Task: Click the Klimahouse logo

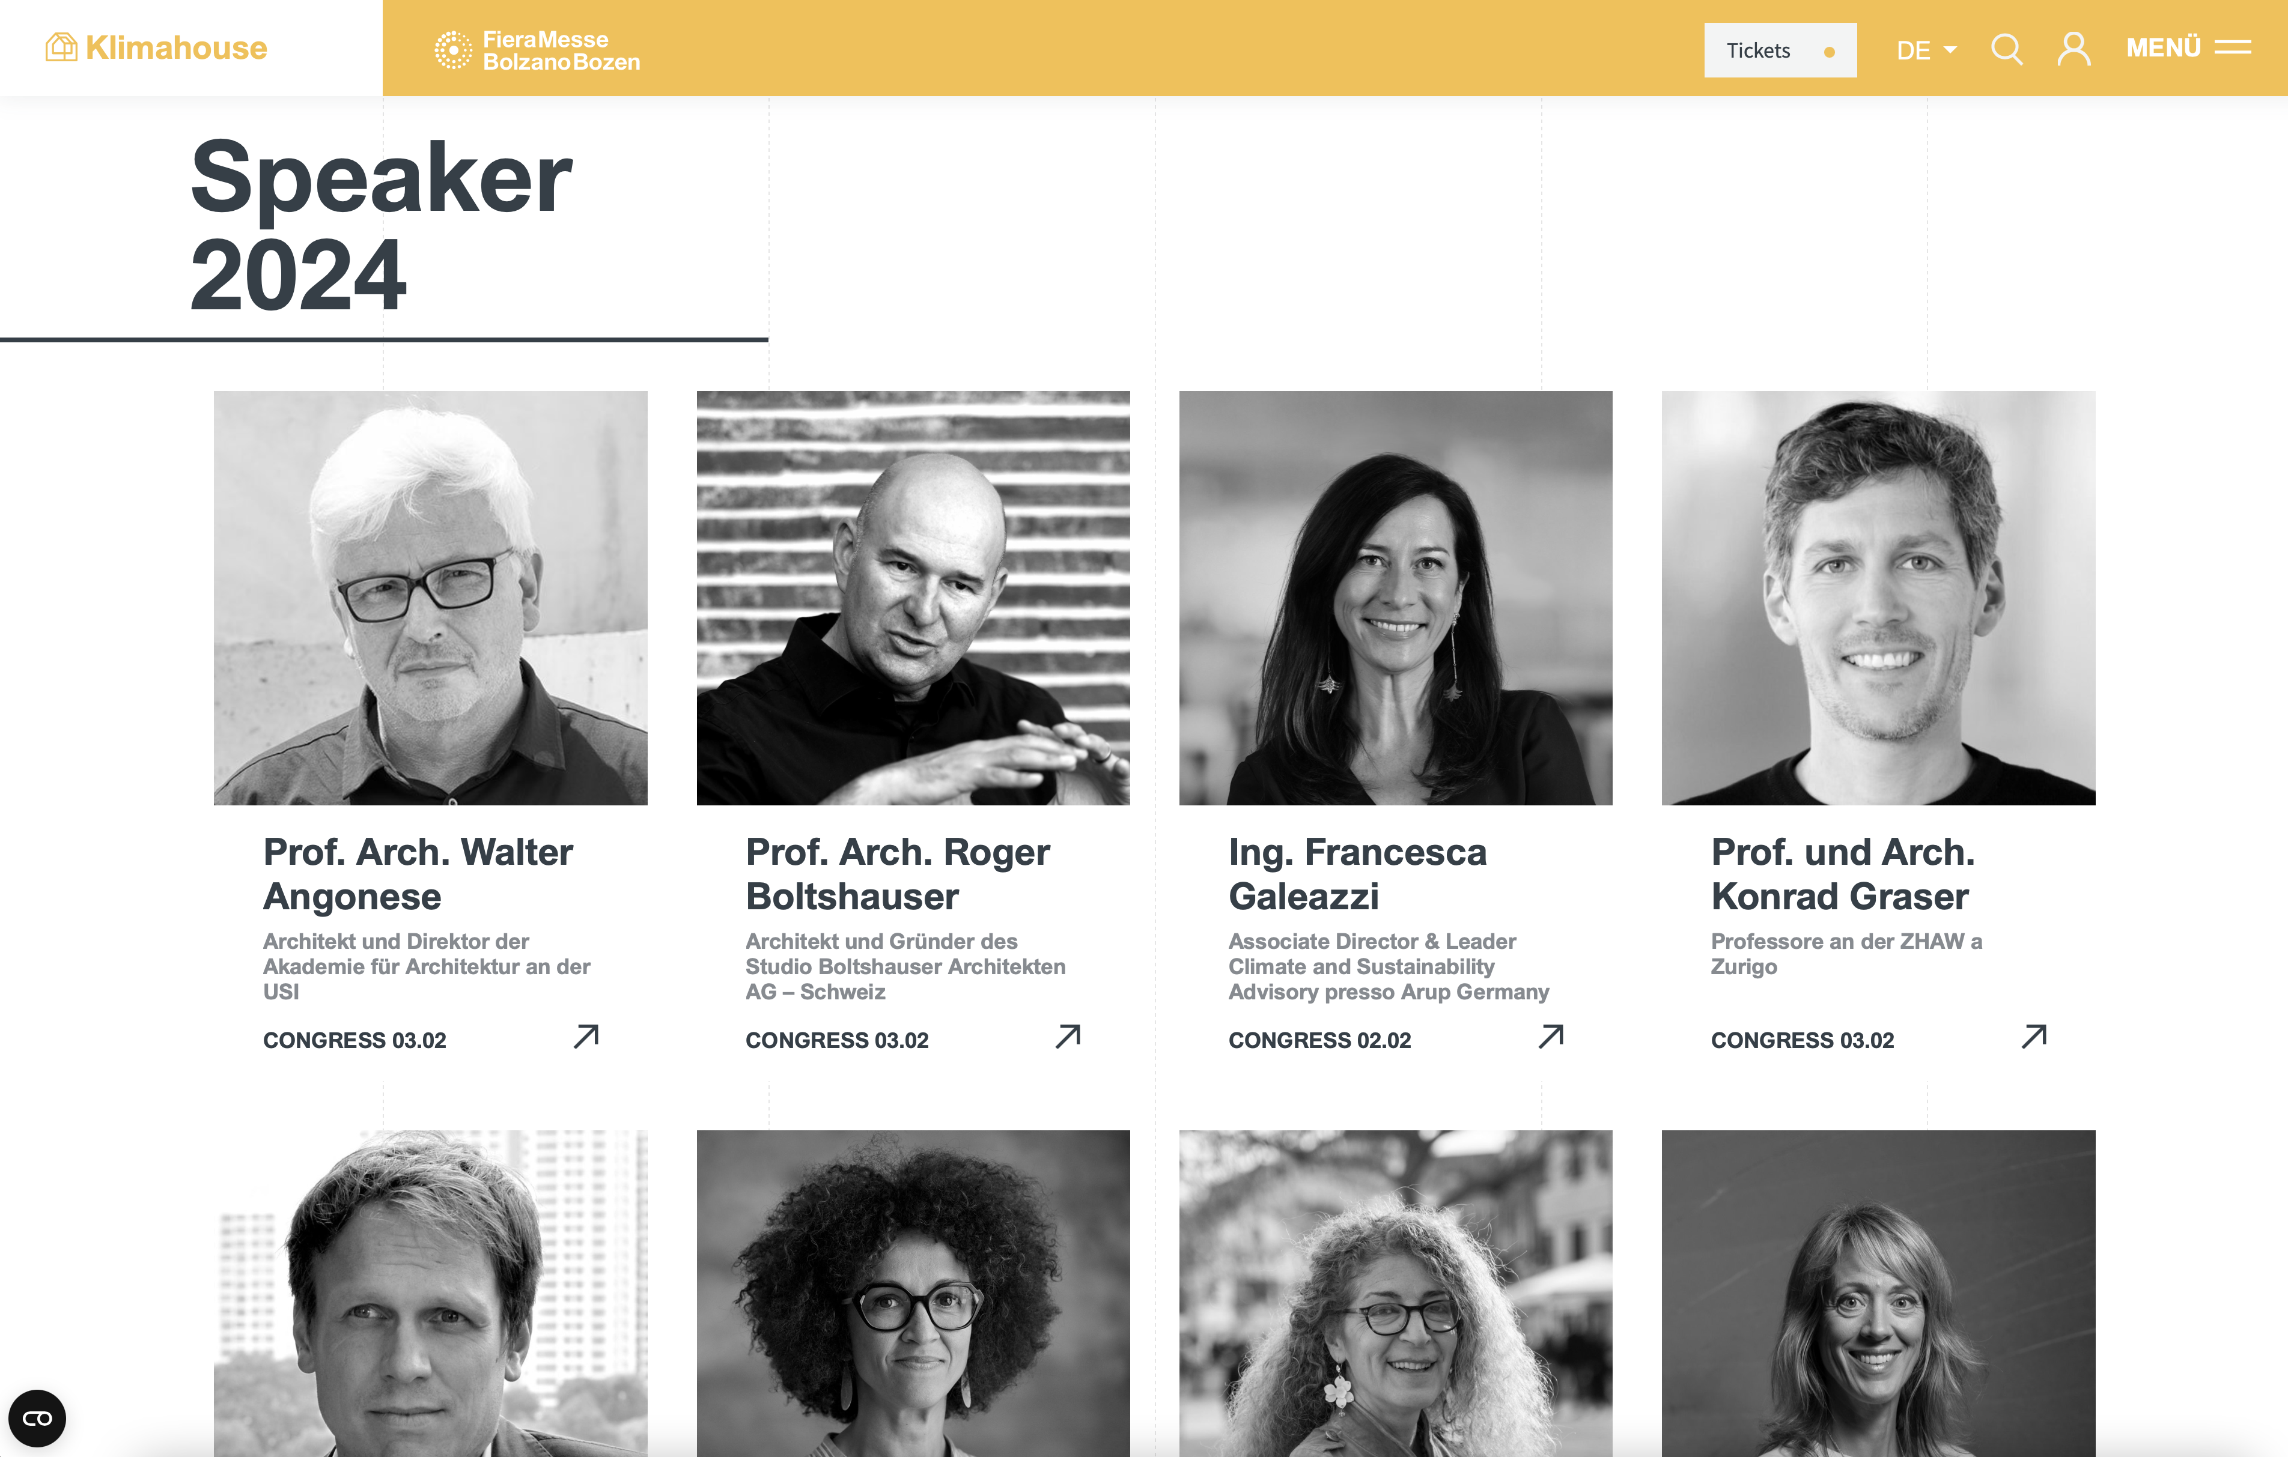Action: pyautogui.click(x=157, y=47)
